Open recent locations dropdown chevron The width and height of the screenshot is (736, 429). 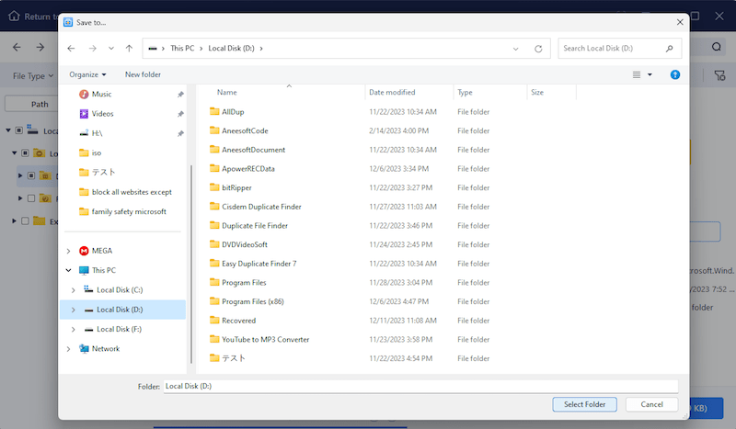coord(111,49)
